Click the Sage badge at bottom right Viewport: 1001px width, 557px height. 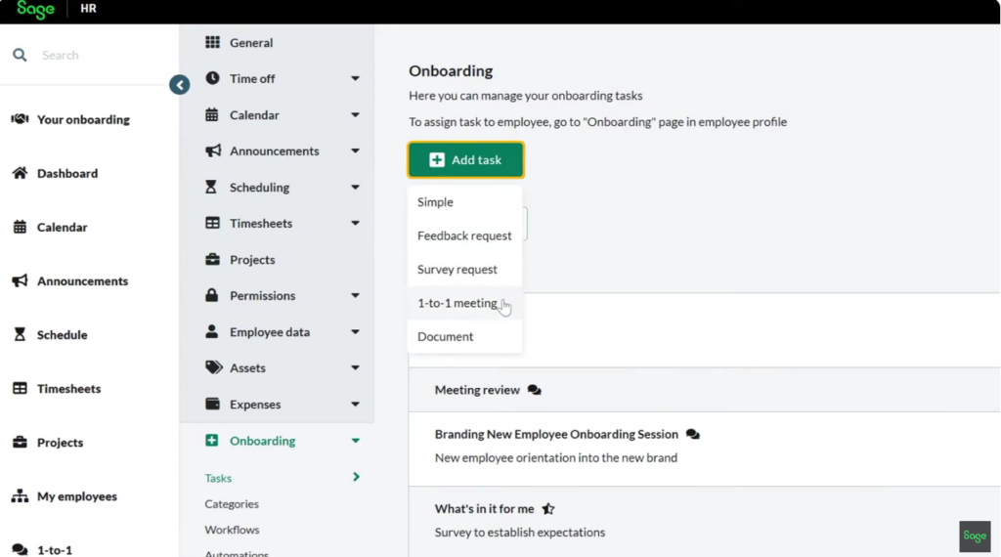click(975, 536)
